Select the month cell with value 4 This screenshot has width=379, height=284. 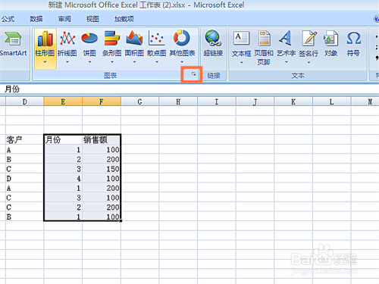(63, 178)
